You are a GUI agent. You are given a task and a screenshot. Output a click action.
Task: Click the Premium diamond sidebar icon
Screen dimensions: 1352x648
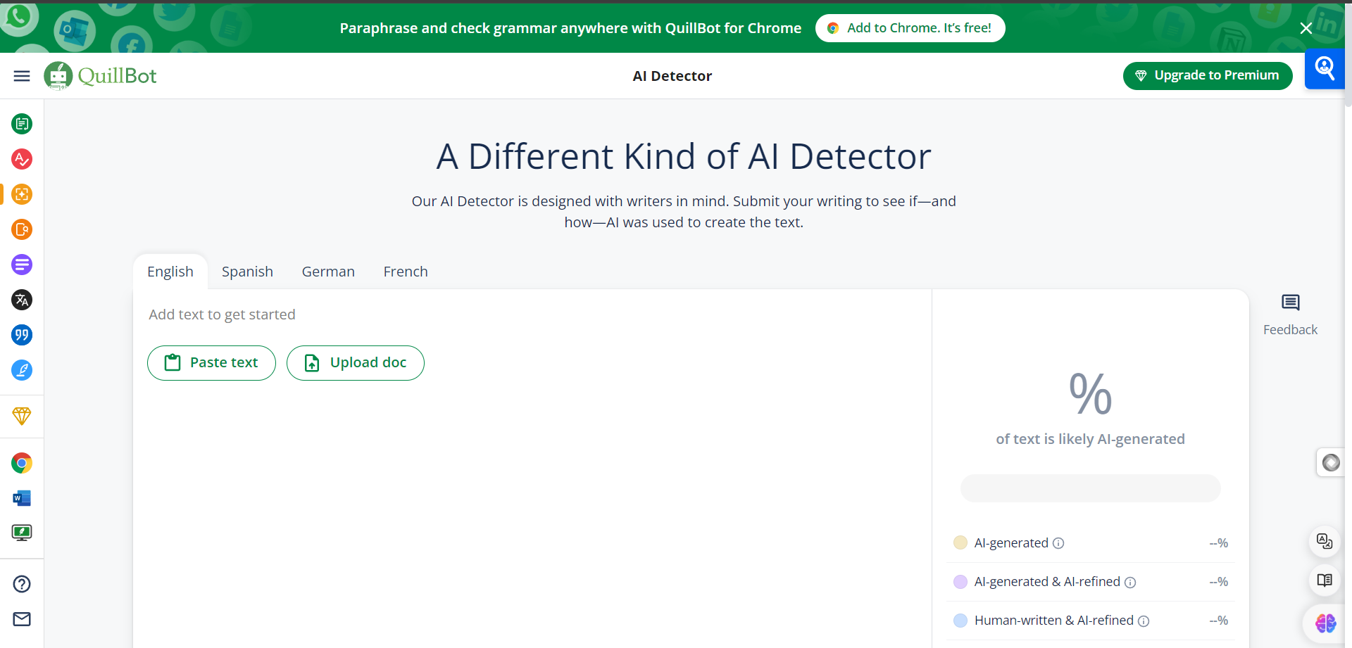point(22,416)
